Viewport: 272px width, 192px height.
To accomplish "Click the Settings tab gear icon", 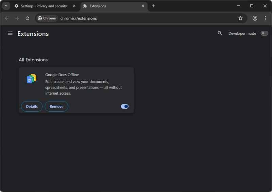I will pos(16,6).
